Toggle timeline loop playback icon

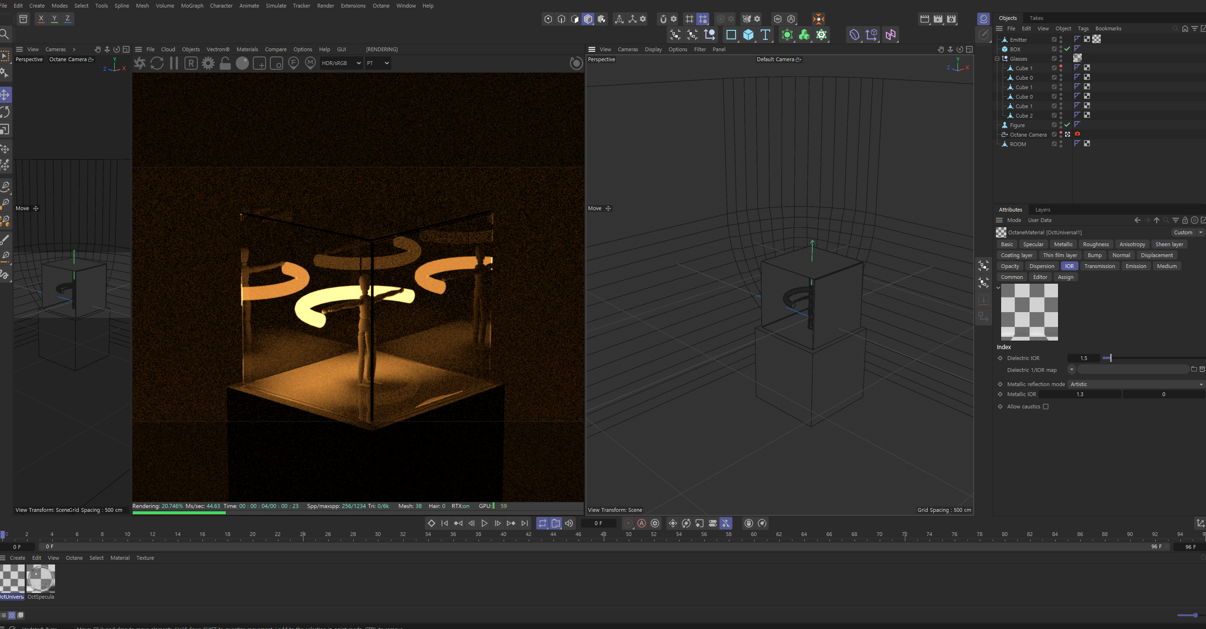542,523
